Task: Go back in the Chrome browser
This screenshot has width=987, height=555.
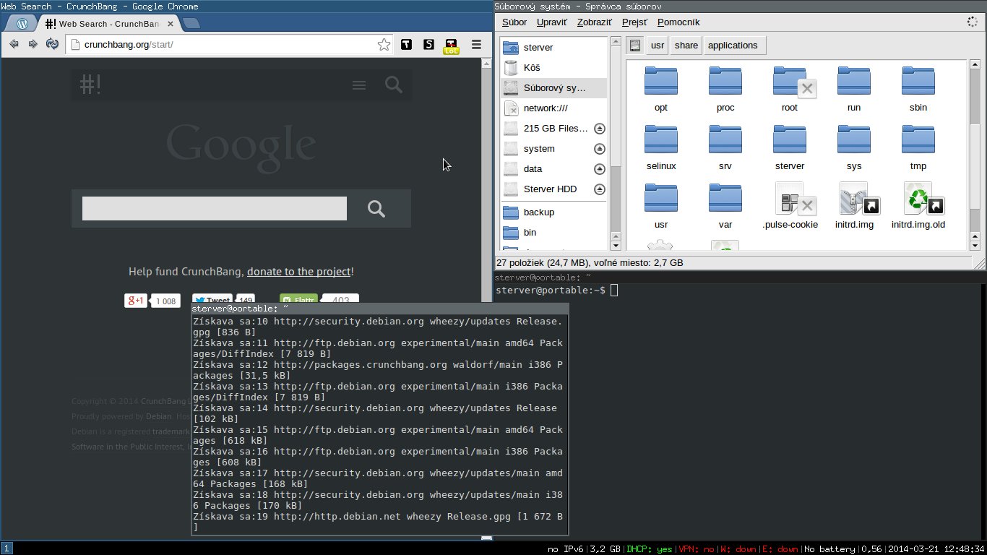Action: point(14,45)
